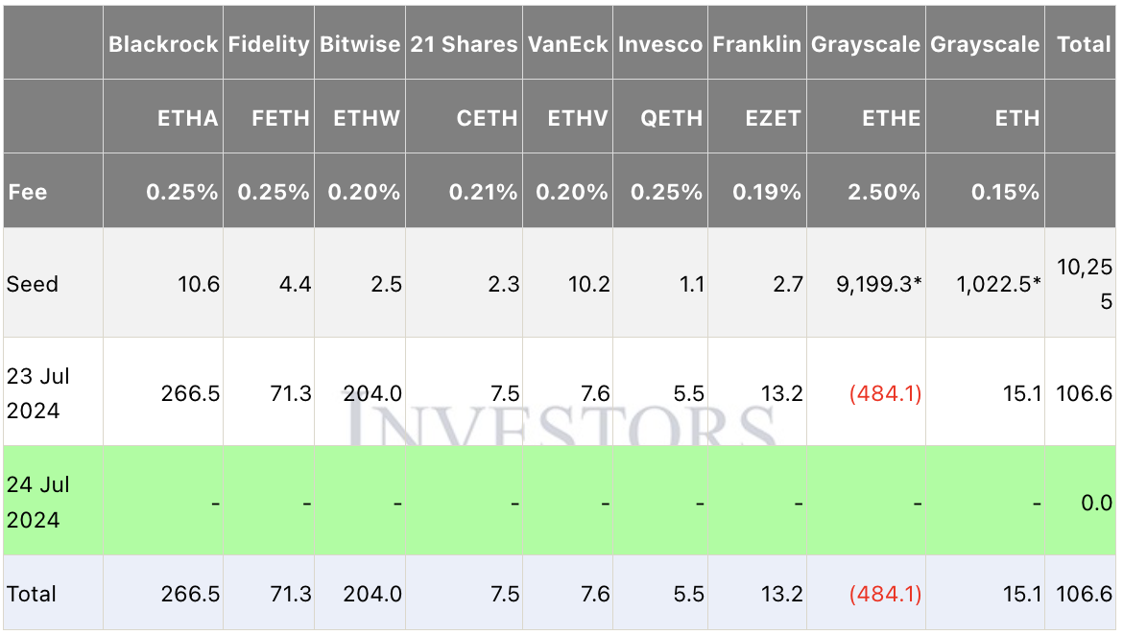Click the 1,022.5* seed value
Image resolution: width=1123 pixels, height=635 pixels.
point(997,284)
